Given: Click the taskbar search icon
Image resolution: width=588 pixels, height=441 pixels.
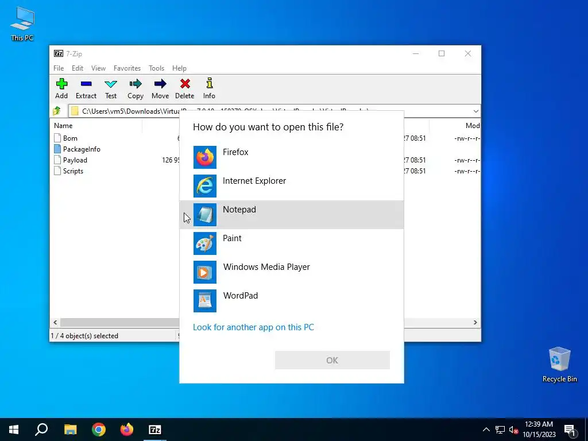Looking at the screenshot, I should 41,430.
